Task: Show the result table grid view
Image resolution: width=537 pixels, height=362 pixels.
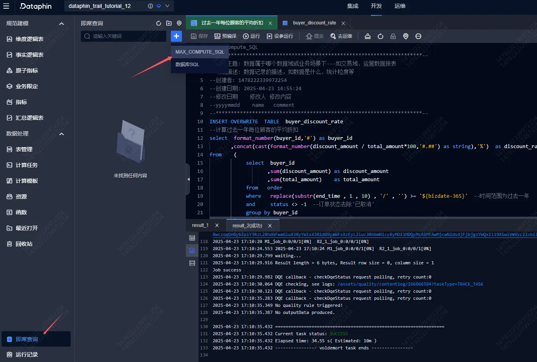Action: [x=192, y=238]
